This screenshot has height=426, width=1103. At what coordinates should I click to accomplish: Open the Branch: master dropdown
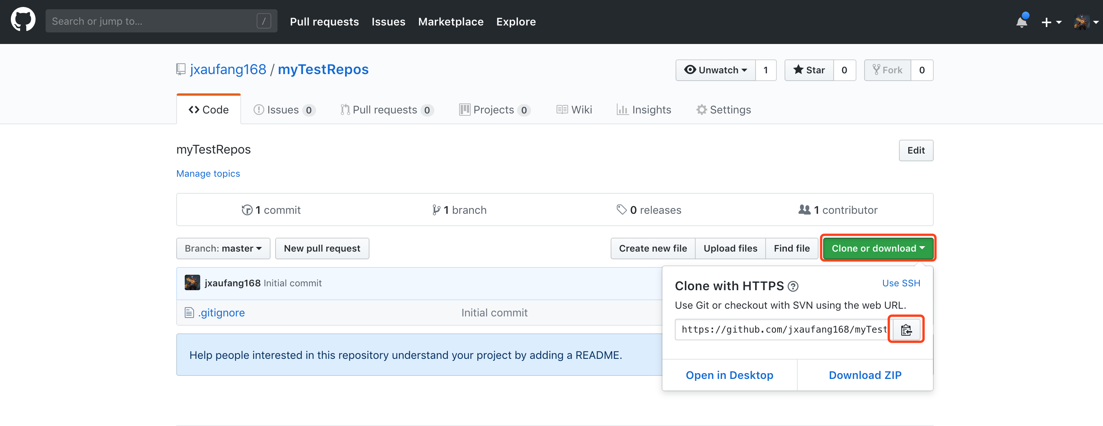pyautogui.click(x=223, y=248)
